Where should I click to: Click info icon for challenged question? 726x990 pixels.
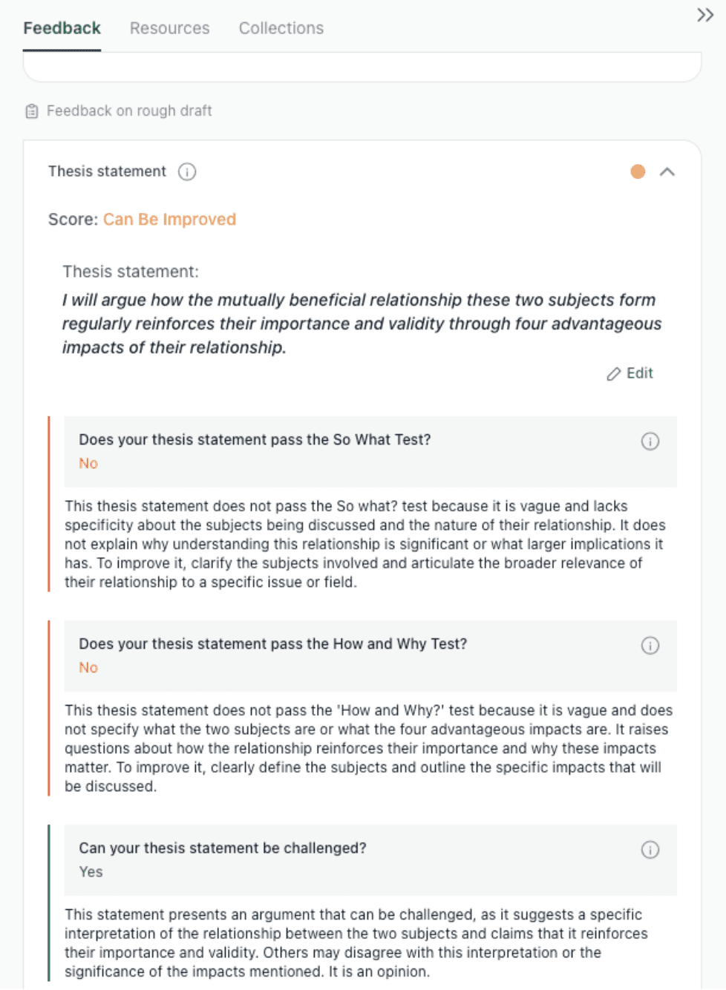(x=650, y=850)
